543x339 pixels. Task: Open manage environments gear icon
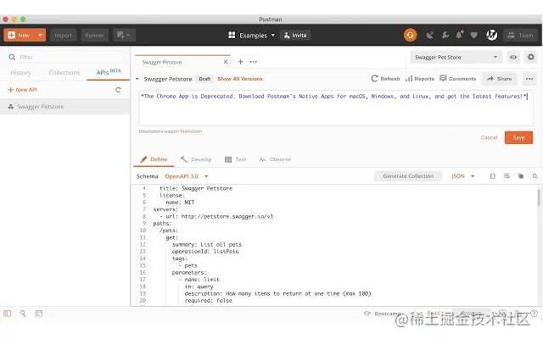531,57
